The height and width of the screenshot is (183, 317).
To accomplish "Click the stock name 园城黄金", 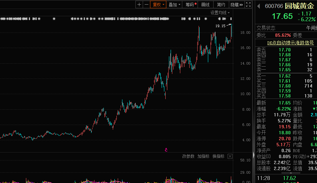I will (x=299, y=6).
